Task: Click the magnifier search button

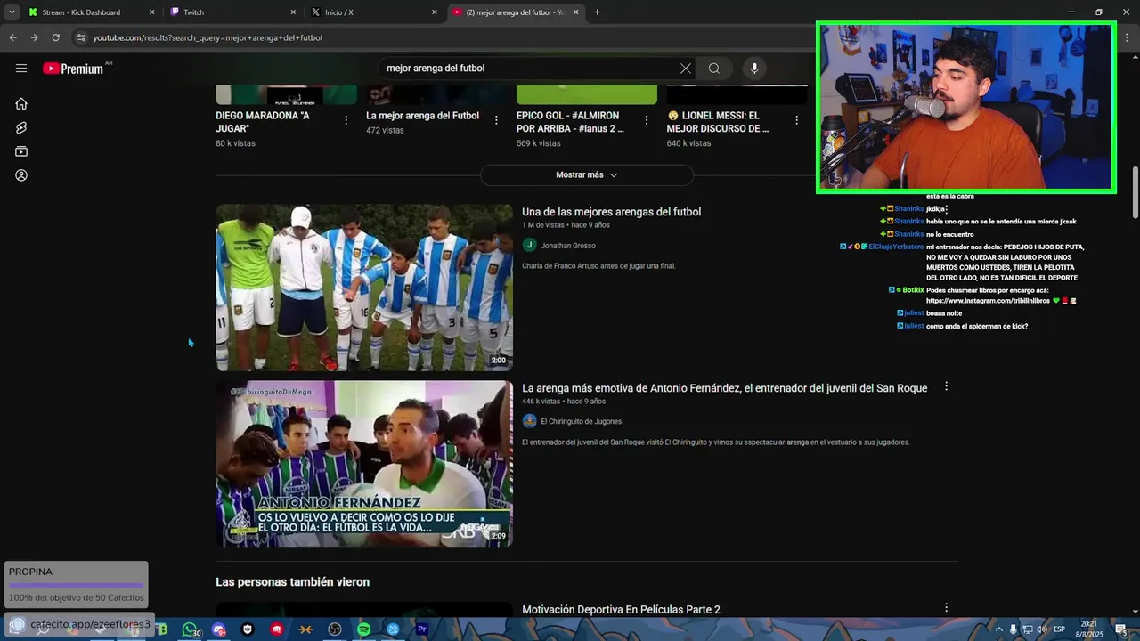Action: click(x=714, y=69)
